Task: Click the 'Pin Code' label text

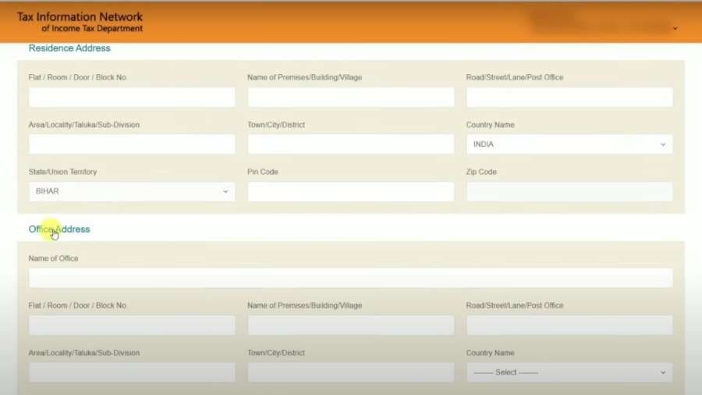Action: point(263,172)
